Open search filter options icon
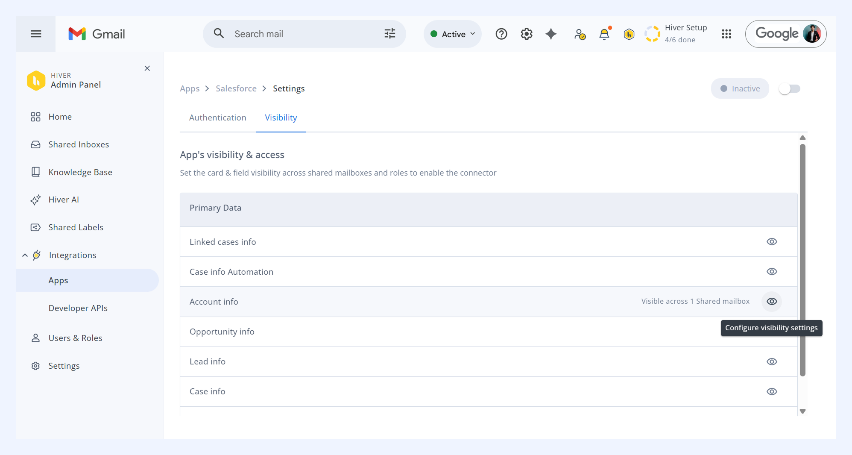852x455 pixels. 390,34
